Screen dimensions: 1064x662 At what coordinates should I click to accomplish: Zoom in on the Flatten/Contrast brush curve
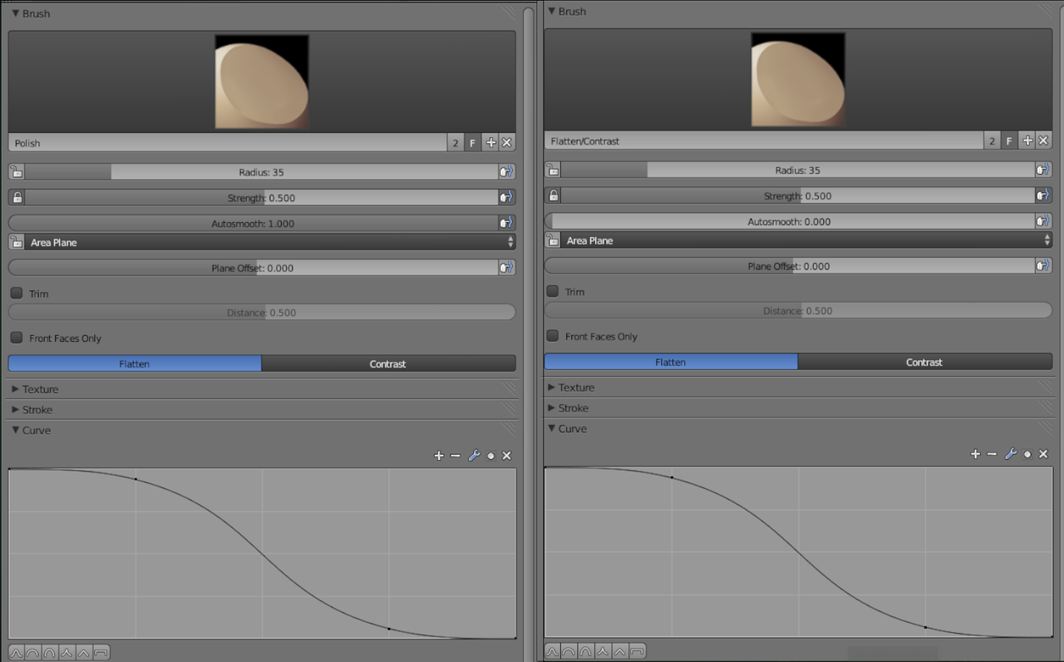975,454
